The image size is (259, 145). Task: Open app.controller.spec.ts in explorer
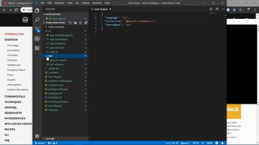[x=61, y=35]
